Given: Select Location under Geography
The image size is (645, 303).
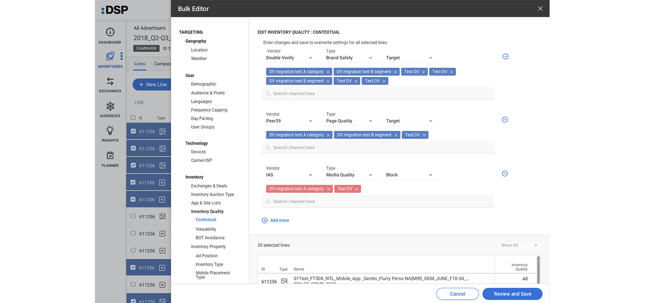Looking at the screenshot, I should (x=199, y=50).
